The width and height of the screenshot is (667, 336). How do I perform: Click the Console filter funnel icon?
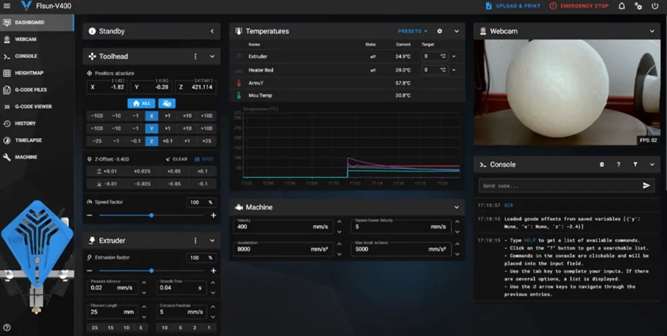(635, 164)
